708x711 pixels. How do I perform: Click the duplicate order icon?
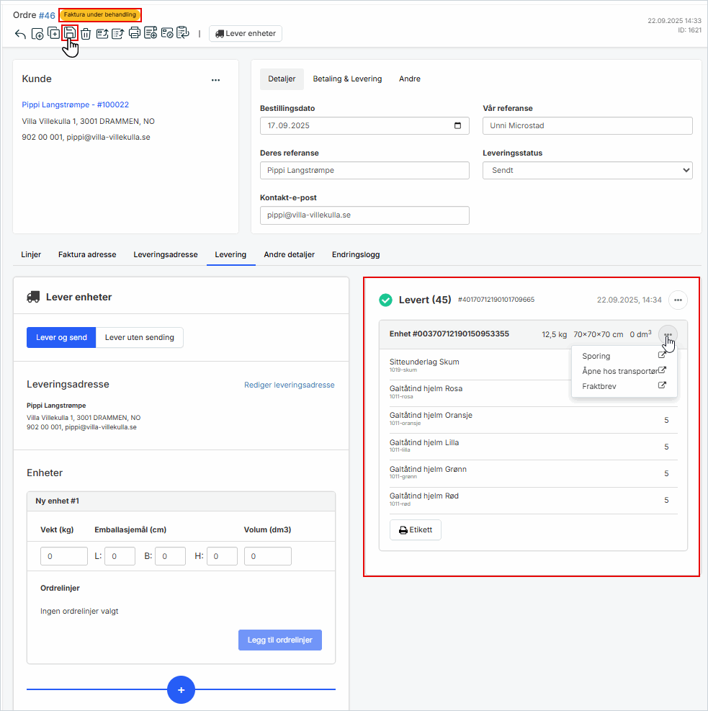tap(54, 33)
